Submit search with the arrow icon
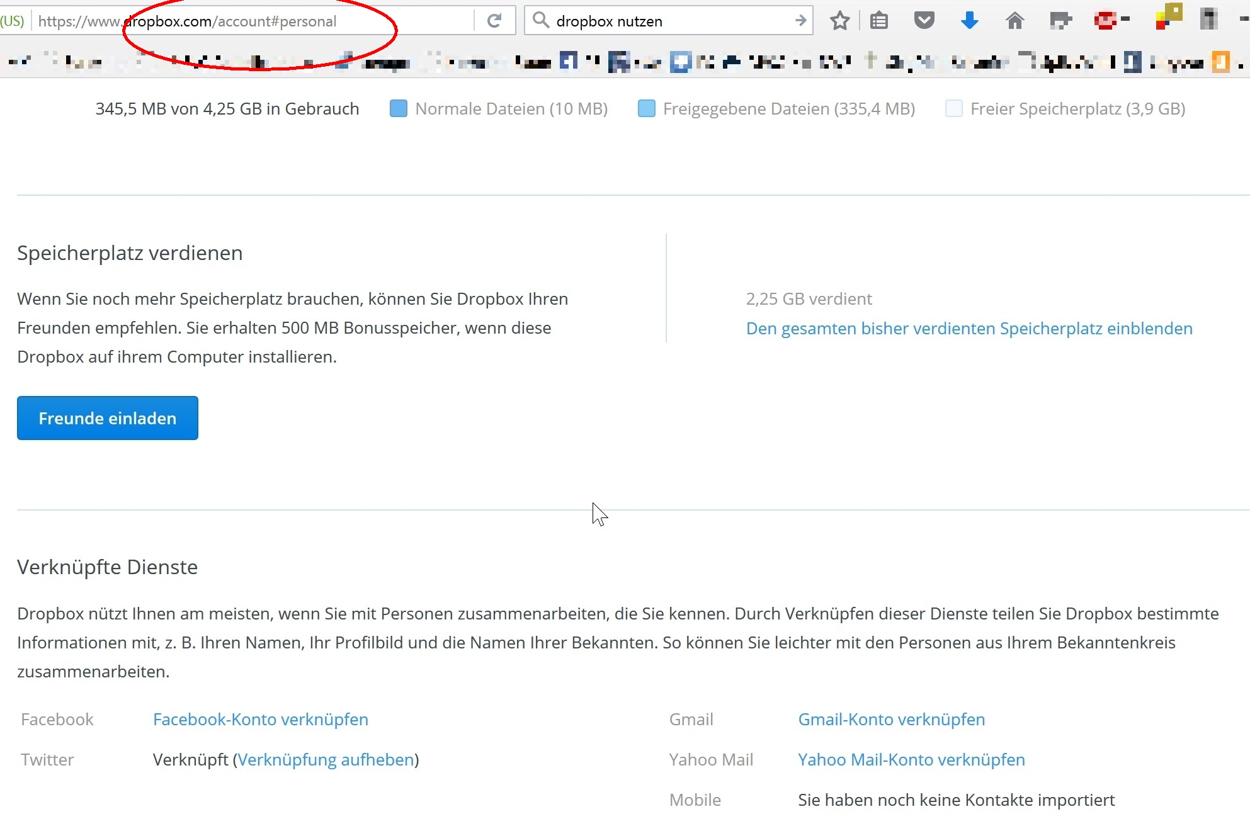This screenshot has height=814, width=1250. point(800,21)
